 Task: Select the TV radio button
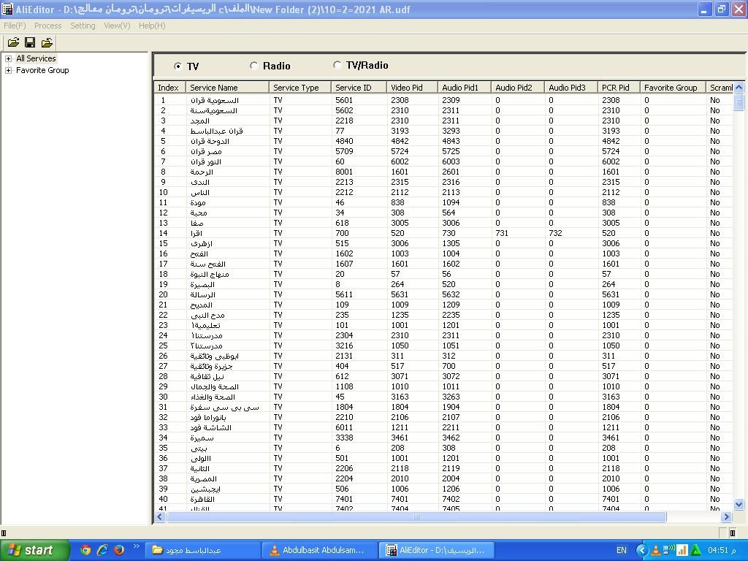(178, 66)
